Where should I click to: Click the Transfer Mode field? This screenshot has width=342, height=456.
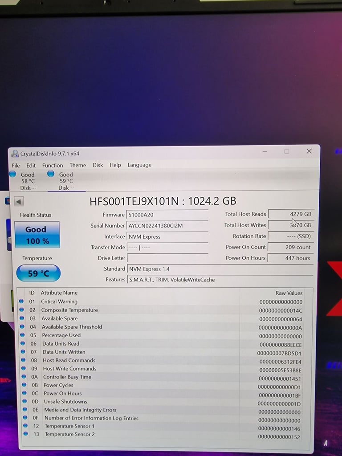click(x=167, y=248)
